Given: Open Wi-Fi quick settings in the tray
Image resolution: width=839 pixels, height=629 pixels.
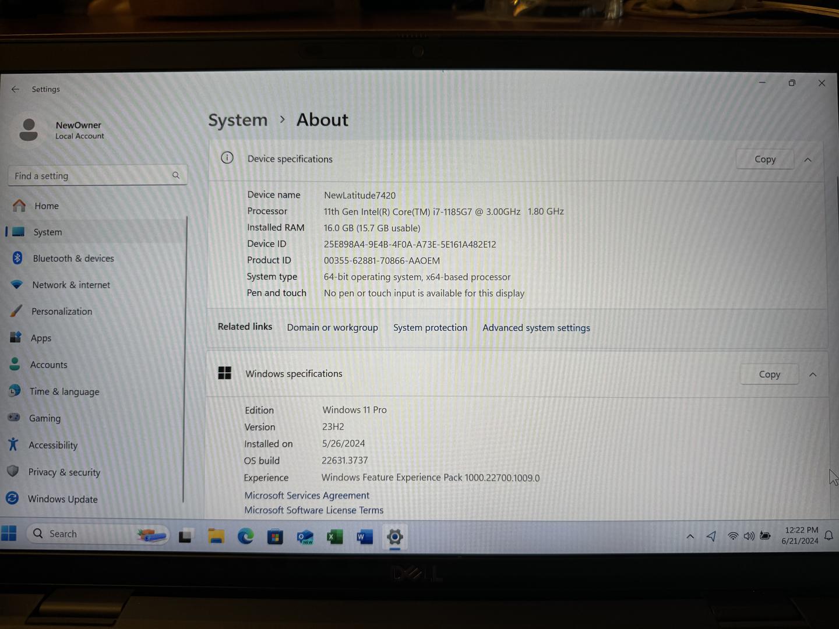Looking at the screenshot, I should [733, 536].
